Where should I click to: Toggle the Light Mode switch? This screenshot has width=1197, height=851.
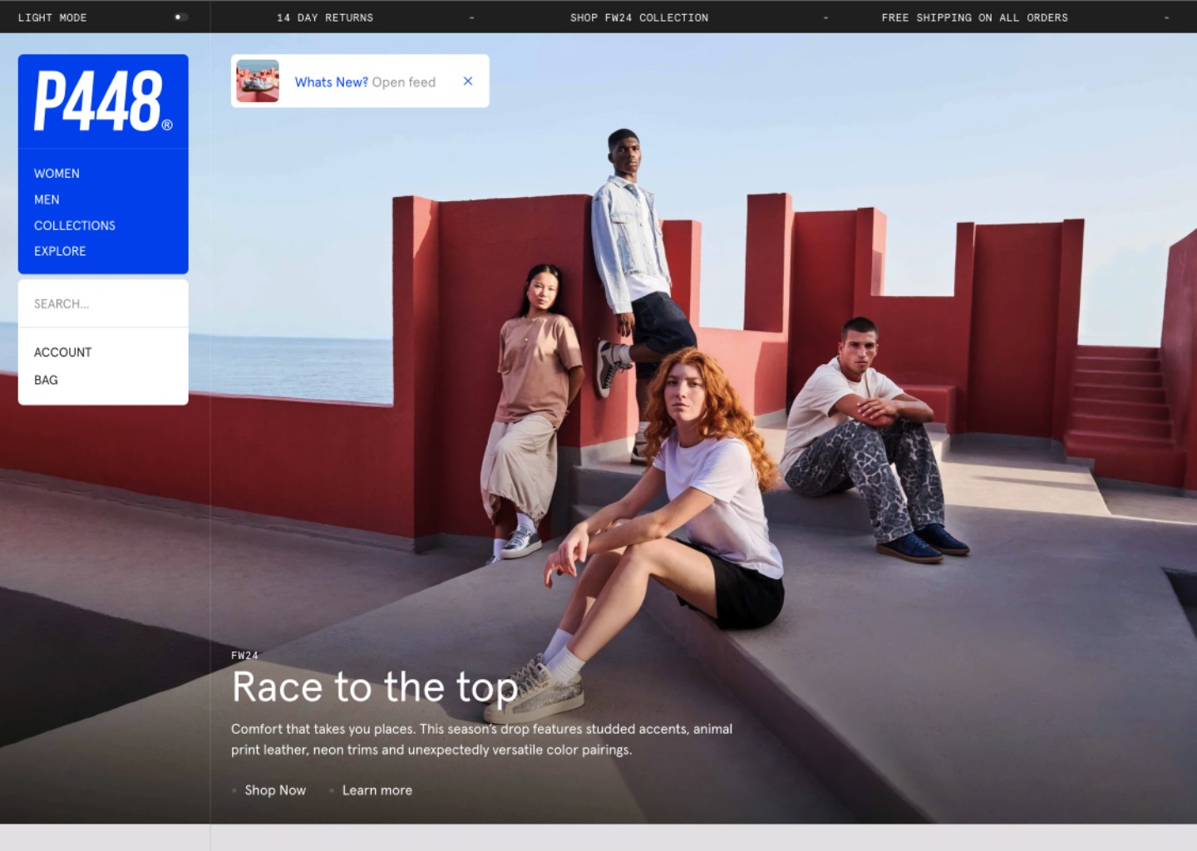pos(180,17)
